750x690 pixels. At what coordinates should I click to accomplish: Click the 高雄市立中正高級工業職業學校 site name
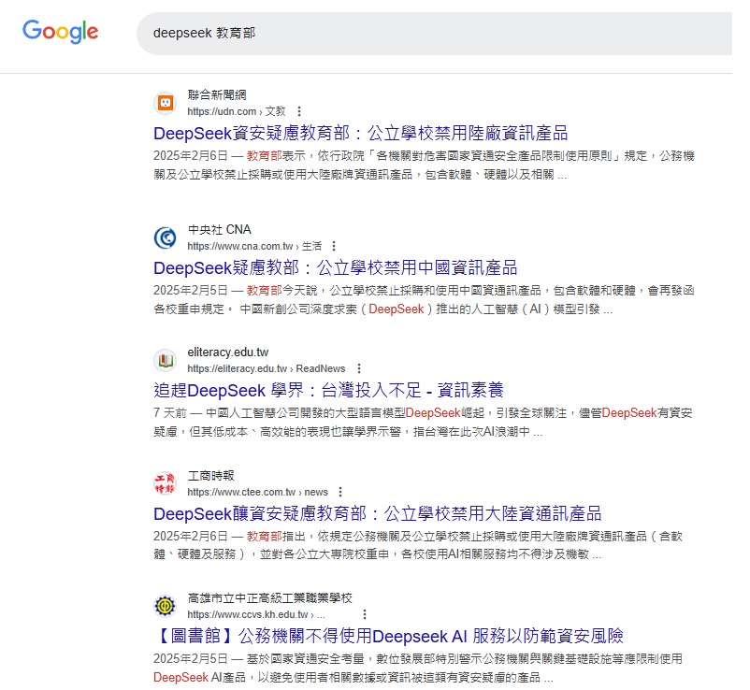click(x=269, y=598)
